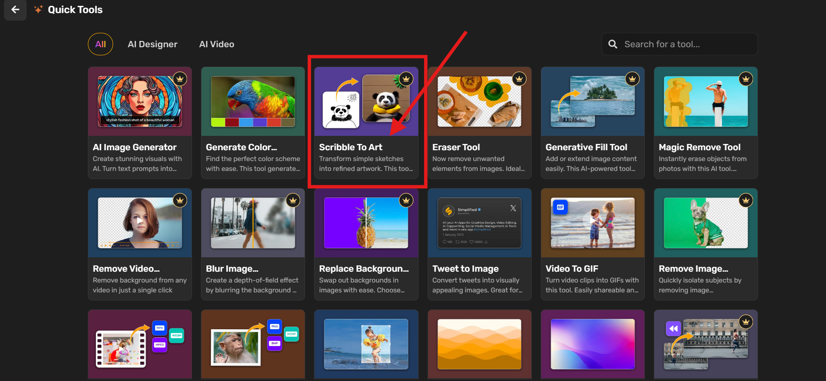This screenshot has width=826, height=381.
Task: Click the rewind icon on reverse video card
Action: [673, 329]
